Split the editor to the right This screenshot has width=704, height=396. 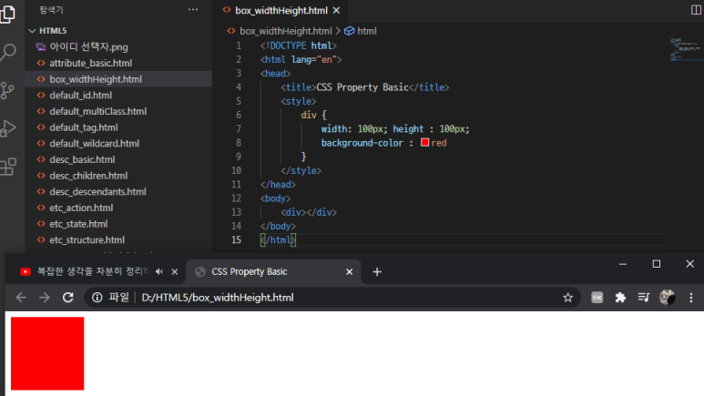(x=696, y=10)
